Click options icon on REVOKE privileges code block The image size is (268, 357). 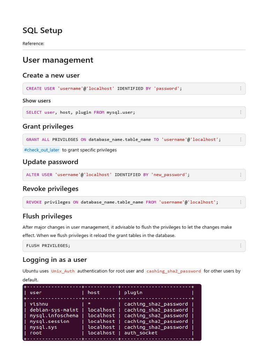point(240,202)
